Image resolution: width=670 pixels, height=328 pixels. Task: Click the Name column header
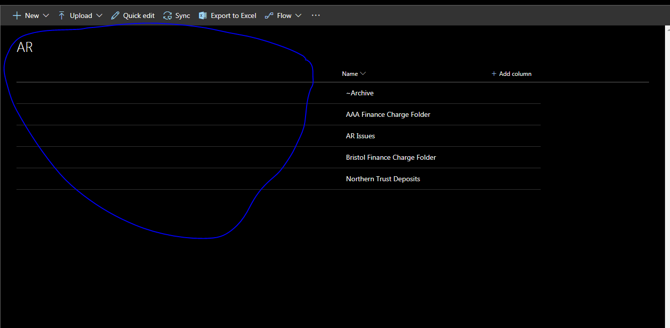coord(350,74)
